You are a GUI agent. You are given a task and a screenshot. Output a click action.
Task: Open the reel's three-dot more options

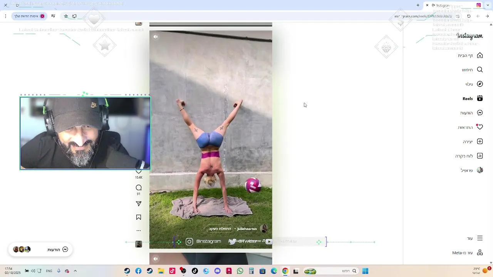[x=139, y=231]
